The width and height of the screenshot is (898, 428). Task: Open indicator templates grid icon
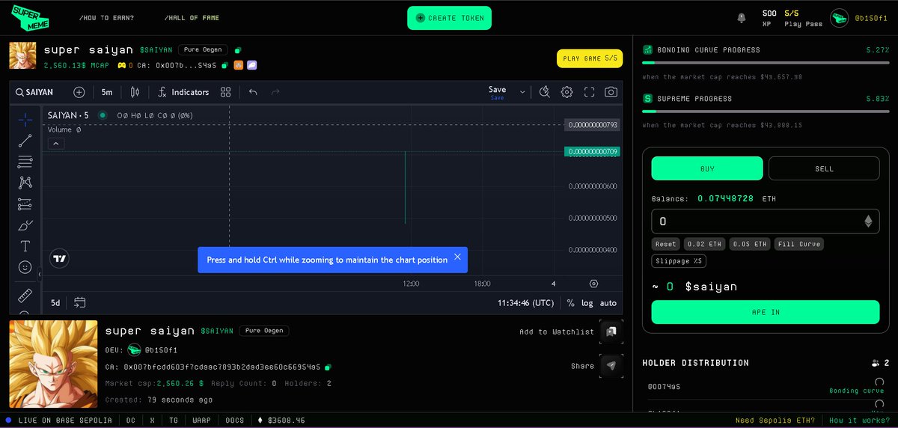pyautogui.click(x=225, y=92)
